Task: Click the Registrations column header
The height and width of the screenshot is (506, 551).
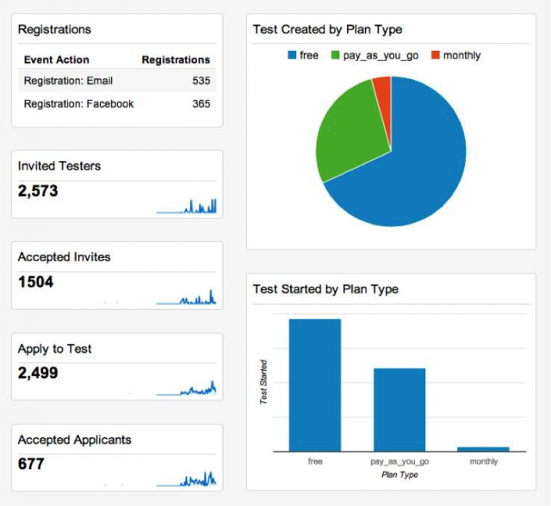Action: point(176,59)
